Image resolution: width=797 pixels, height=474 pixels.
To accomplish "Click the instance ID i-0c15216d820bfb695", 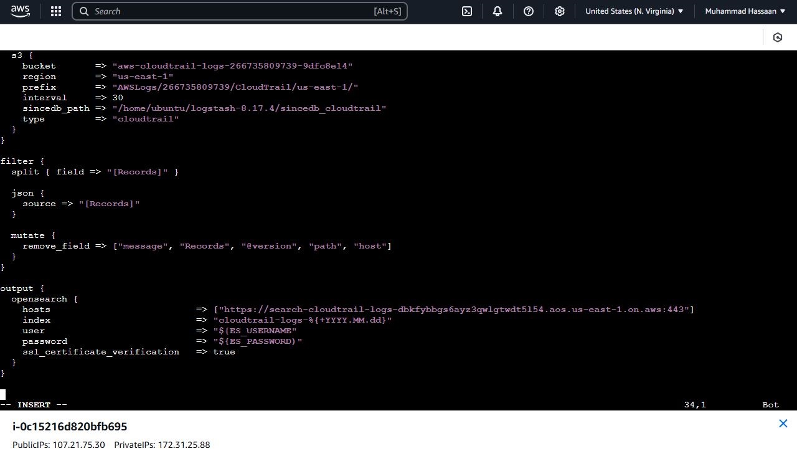I will pyautogui.click(x=70, y=427).
